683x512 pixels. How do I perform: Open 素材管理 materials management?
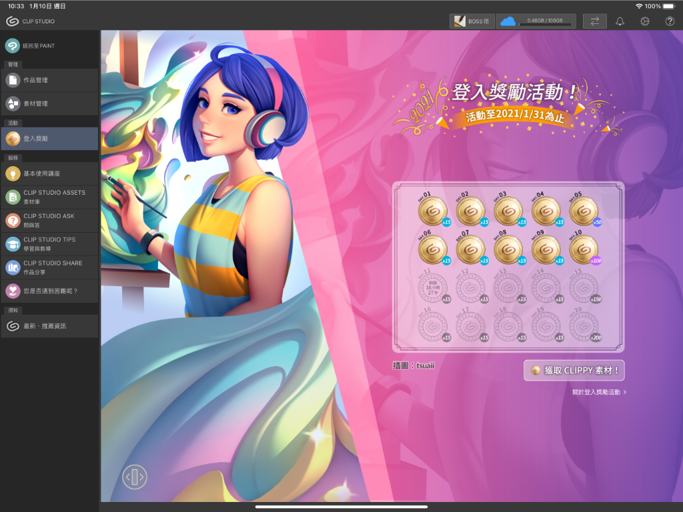[49, 103]
